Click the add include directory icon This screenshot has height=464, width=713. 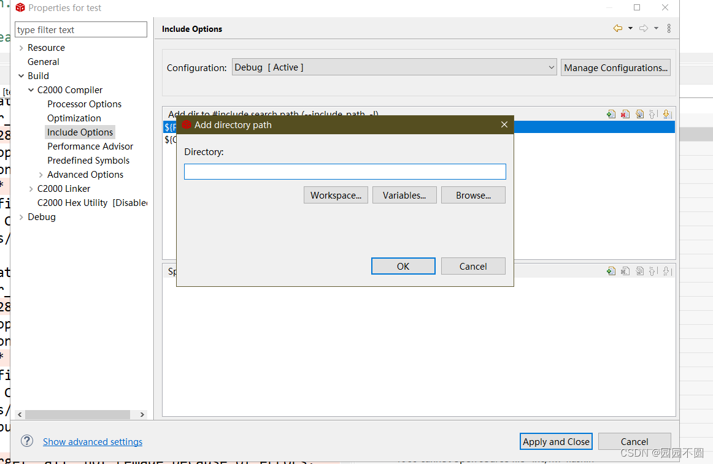coord(611,114)
